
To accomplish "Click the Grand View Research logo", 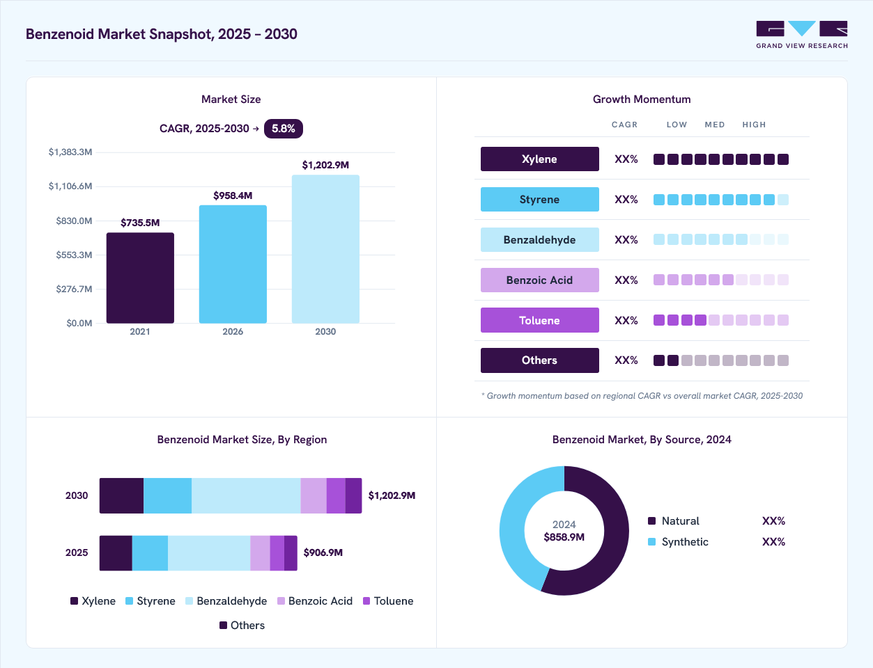I will click(802, 35).
